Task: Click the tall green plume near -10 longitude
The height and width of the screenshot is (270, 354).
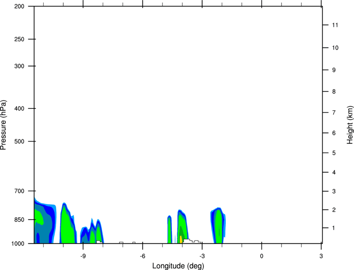Action: [67, 225]
